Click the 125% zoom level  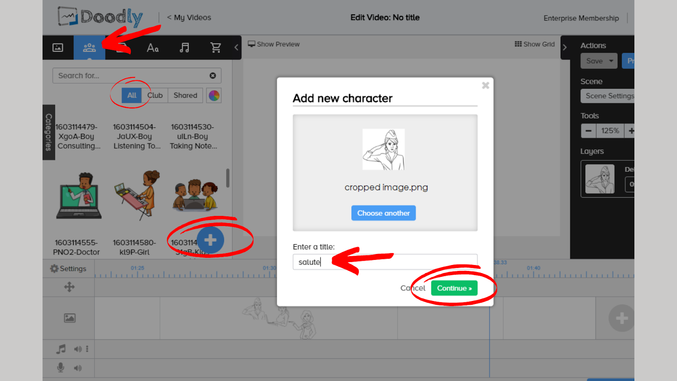tap(610, 131)
